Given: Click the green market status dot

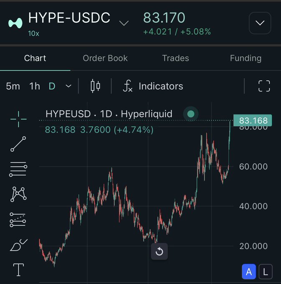Looking at the screenshot, I should click(x=191, y=114).
